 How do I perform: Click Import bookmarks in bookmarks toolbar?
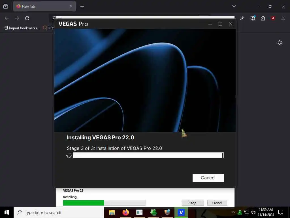[22, 28]
